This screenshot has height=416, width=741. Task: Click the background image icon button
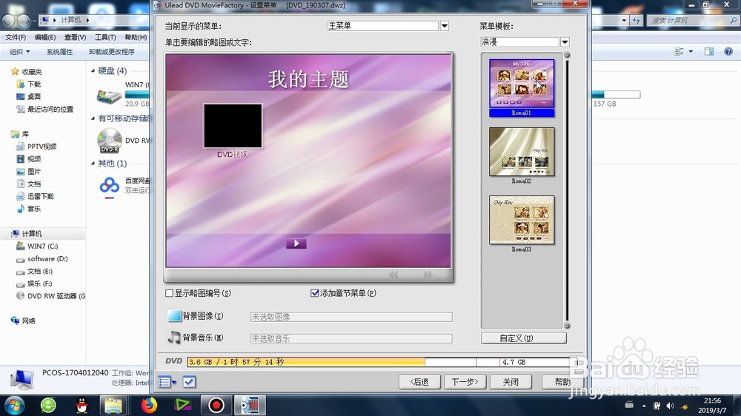(x=174, y=316)
